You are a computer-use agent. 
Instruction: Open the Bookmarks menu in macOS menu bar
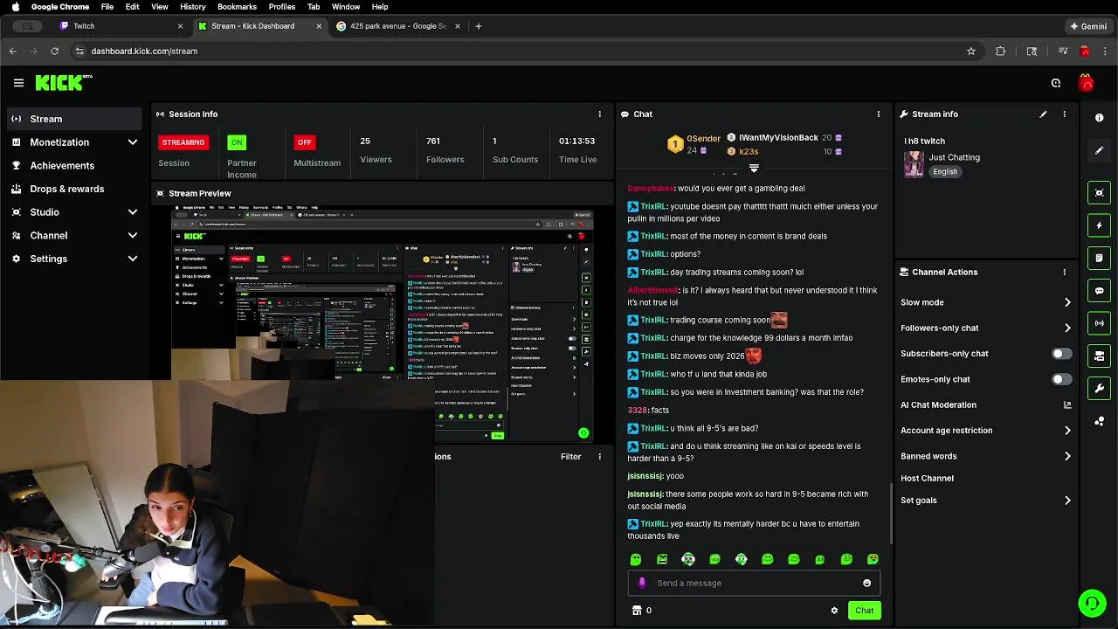(x=237, y=7)
